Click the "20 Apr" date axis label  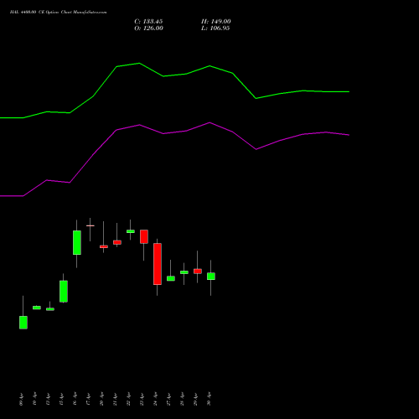click(x=101, y=399)
